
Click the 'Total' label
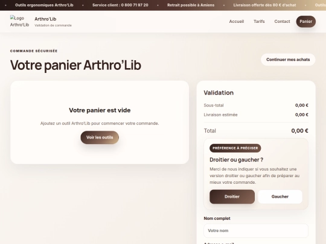point(209,131)
